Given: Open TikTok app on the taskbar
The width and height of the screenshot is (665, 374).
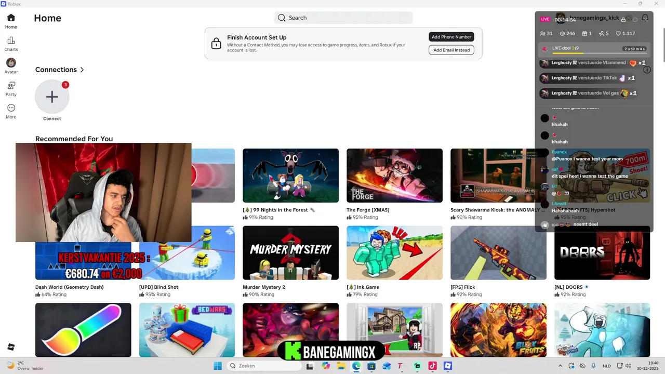Looking at the screenshot, I should tap(432, 366).
